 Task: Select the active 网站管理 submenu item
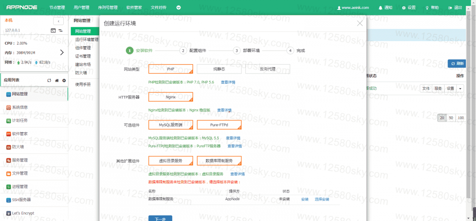[x=85, y=31]
